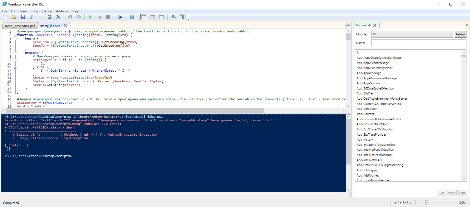Select Add-JobTrigger in command list

coord(367,170)
